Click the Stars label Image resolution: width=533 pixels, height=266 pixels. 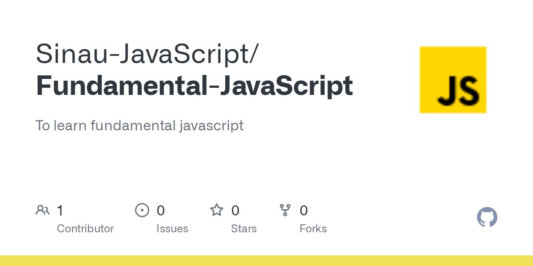click(244, 229)
